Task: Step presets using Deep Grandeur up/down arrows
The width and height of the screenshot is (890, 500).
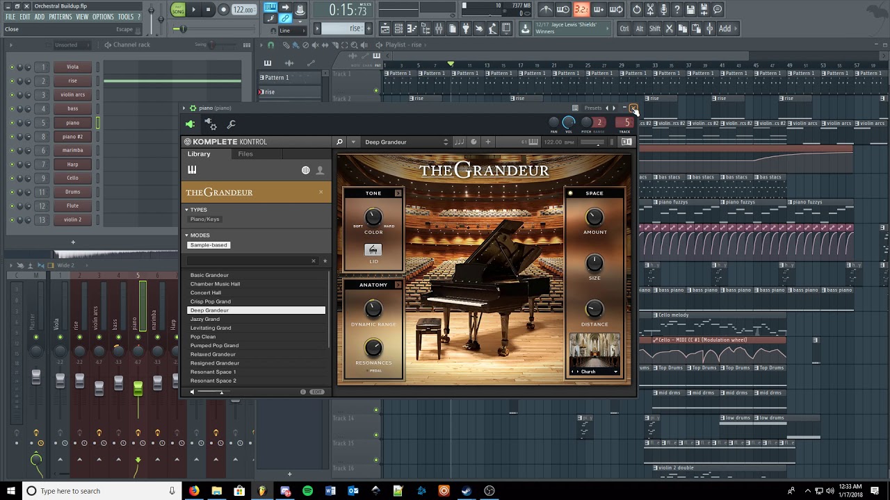Action: [446, 142]
